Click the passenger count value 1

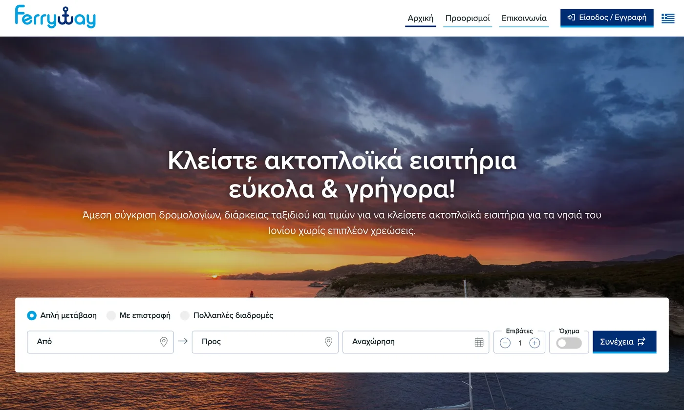coord(520,343)
